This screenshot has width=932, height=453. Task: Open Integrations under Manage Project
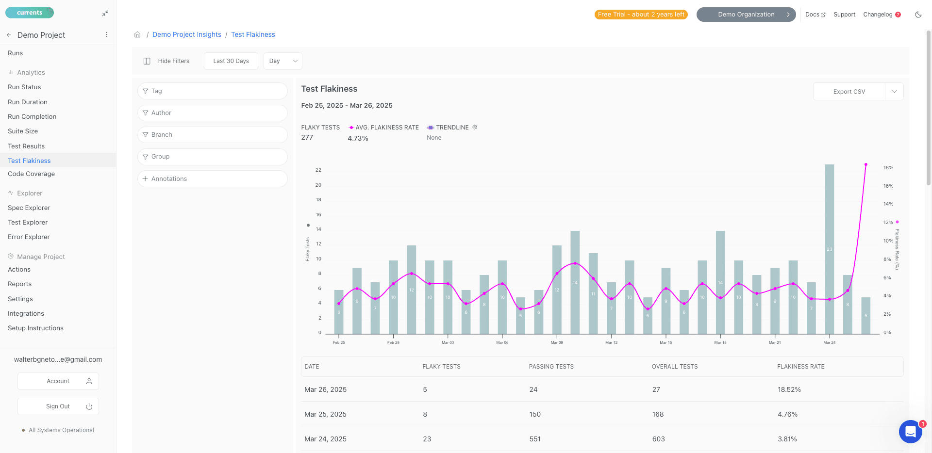26,314
